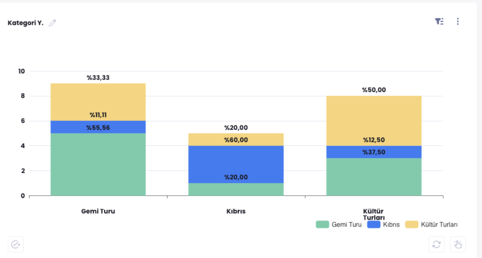This screenshot has height=258, width=482.
Task: Click the Kategori Y. chart title
Action: pos(25,23)
